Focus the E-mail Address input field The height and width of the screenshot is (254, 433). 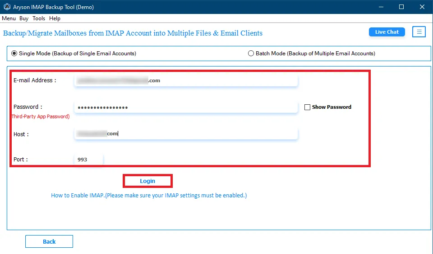coord(186,80)
